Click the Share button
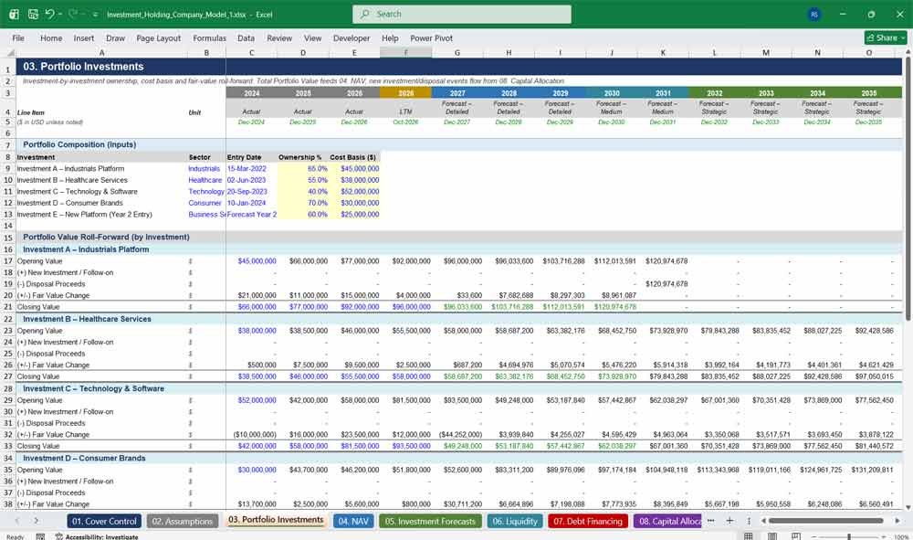 [885, 37]
